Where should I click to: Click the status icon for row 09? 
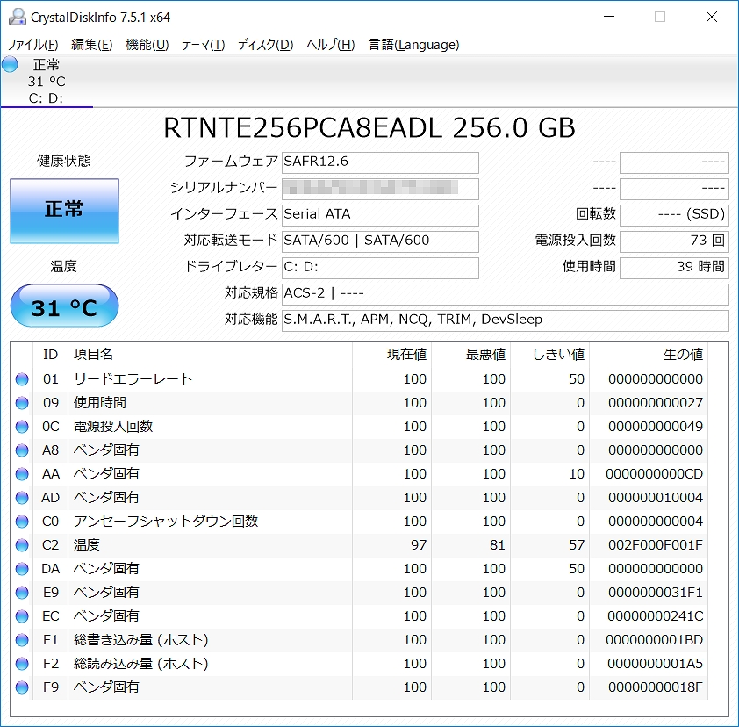tap(22, 403)
